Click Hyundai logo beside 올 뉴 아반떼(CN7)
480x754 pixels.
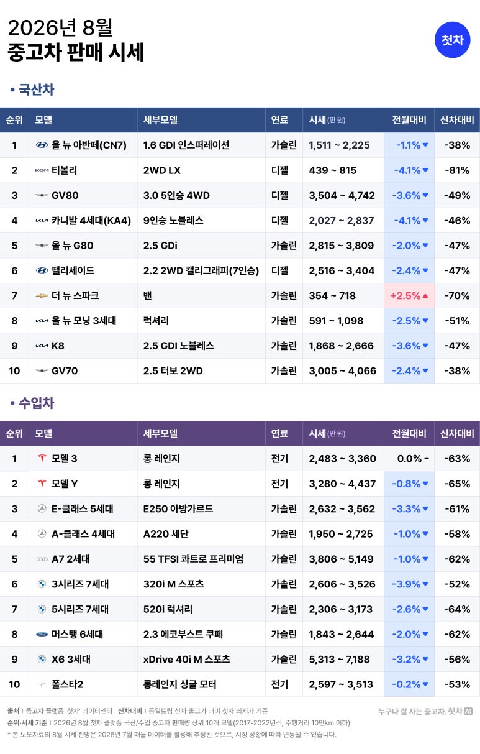tap(42, 145)
